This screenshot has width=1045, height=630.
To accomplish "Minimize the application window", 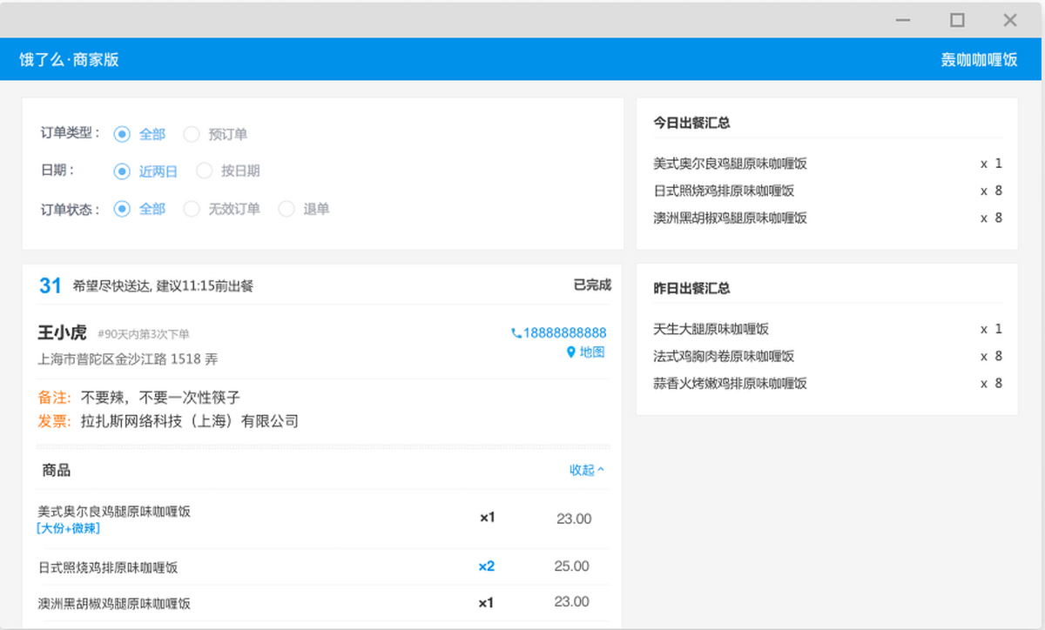I will (903, 20).
